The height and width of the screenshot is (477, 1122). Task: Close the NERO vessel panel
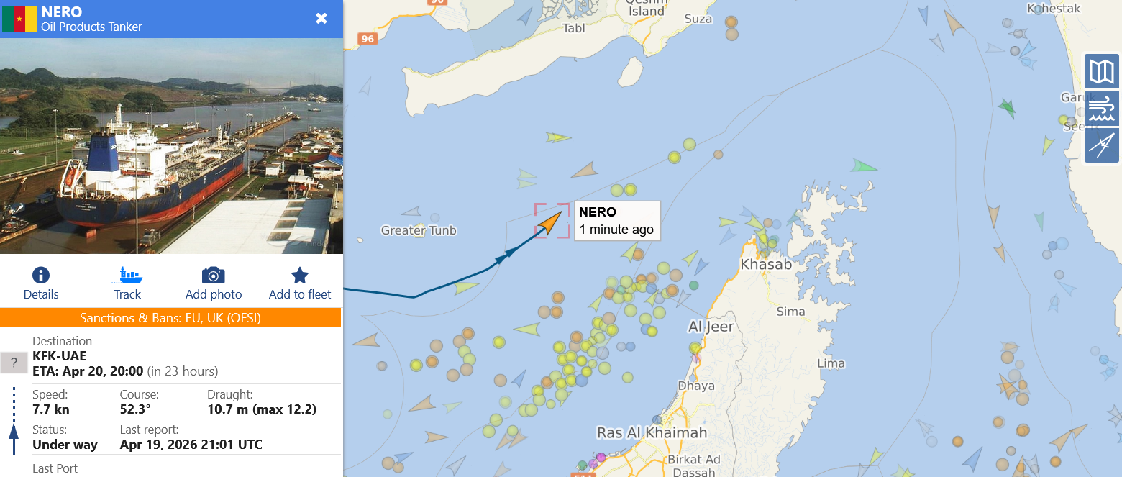pos(321,19)
